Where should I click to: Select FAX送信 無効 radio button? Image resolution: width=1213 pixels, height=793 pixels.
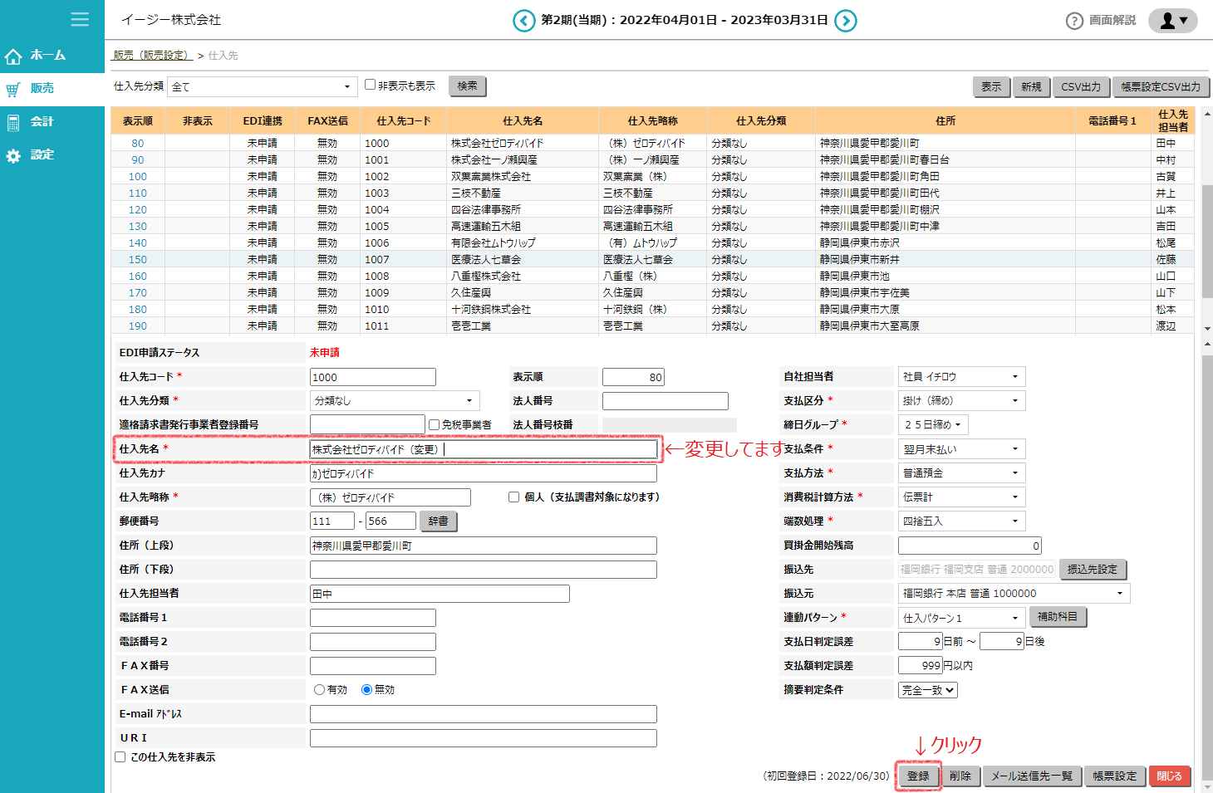coord(366,689)
